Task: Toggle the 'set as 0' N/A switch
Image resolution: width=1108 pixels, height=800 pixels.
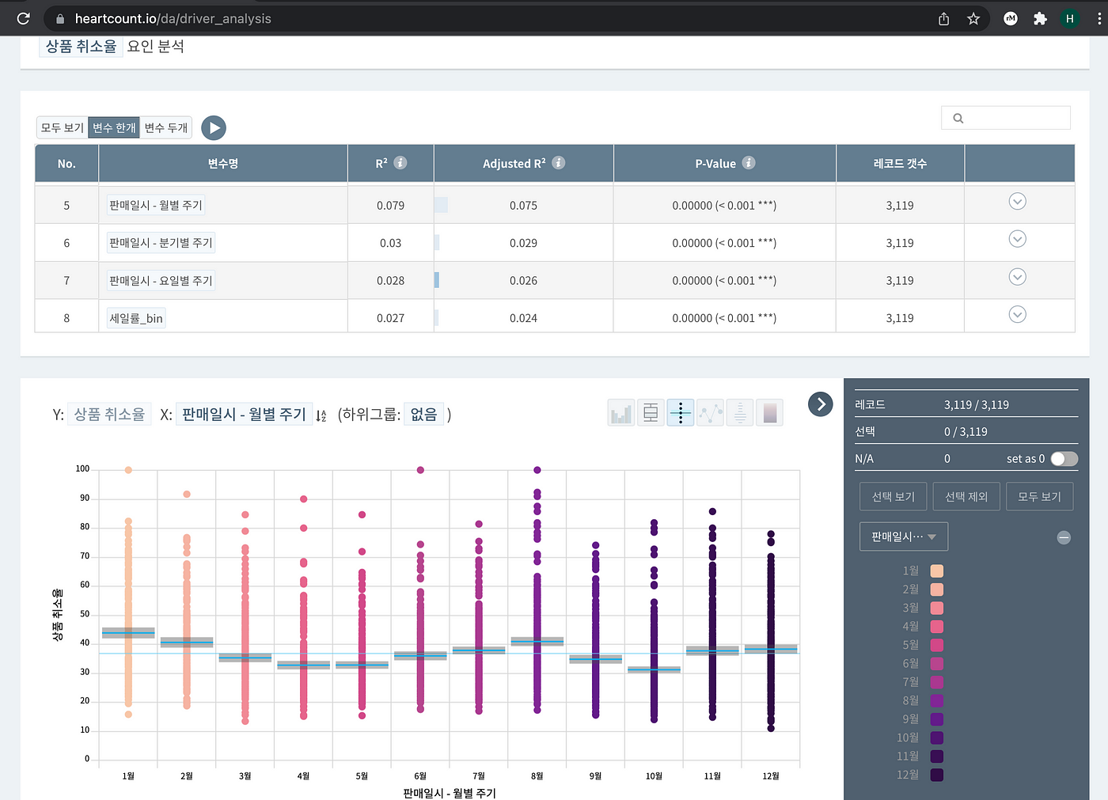Action: tap(1064, 459)
